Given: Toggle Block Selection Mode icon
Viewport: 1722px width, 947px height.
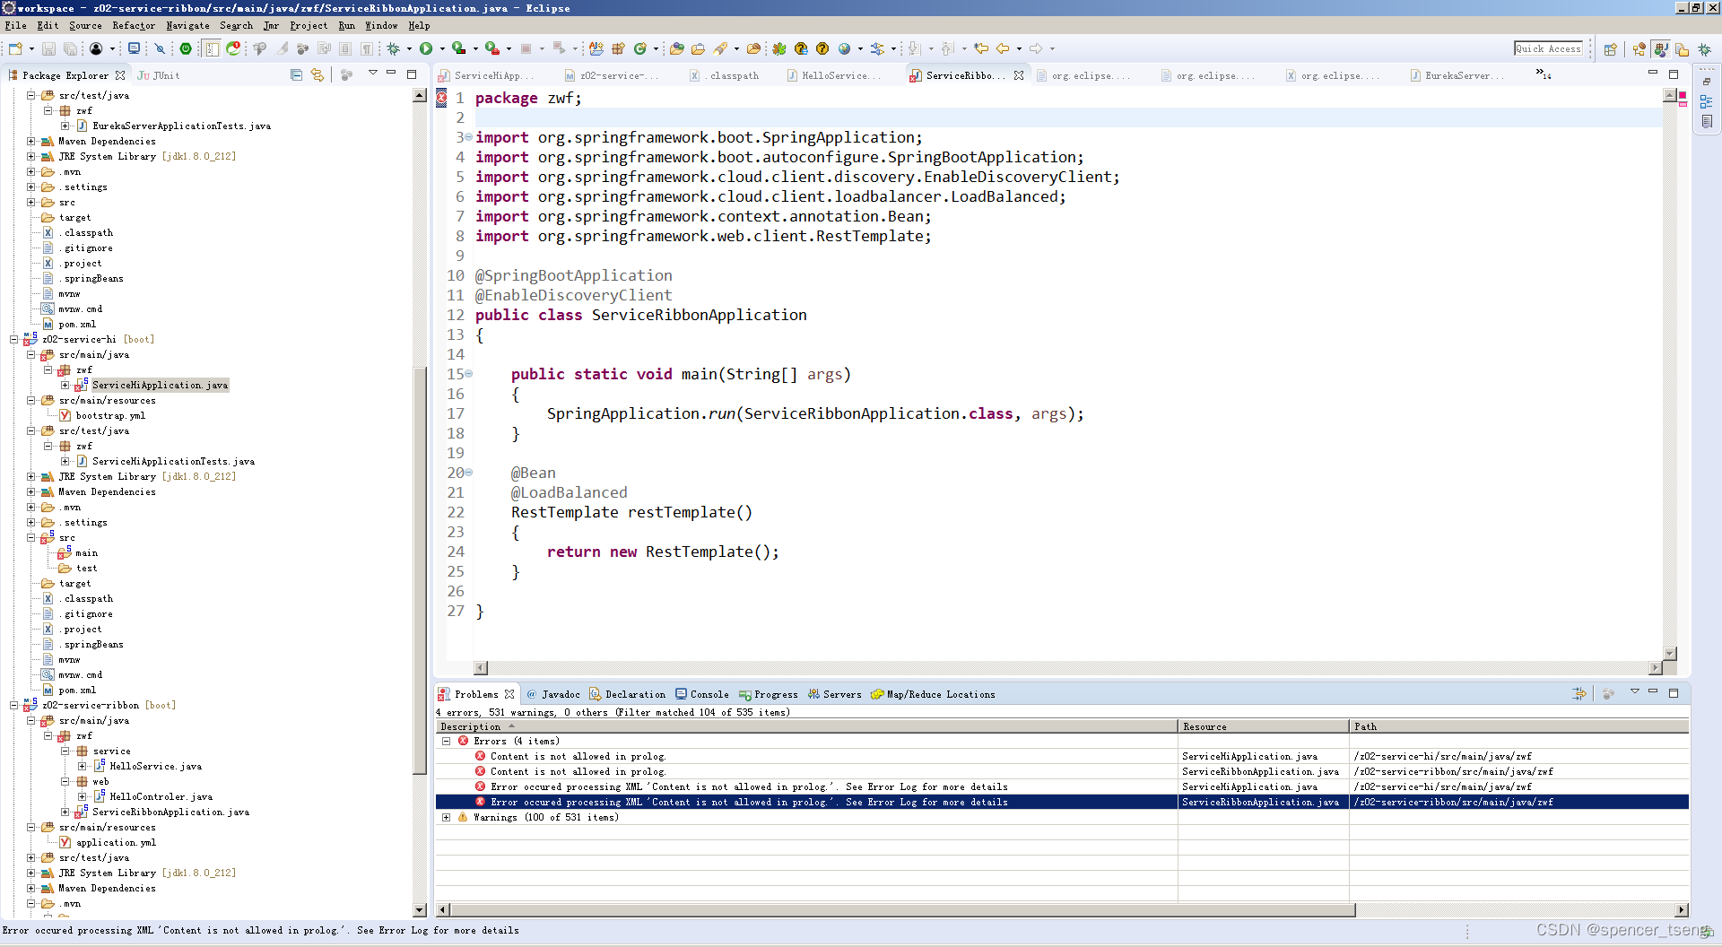Looking at the screenshot, I should tap(345, 48).
